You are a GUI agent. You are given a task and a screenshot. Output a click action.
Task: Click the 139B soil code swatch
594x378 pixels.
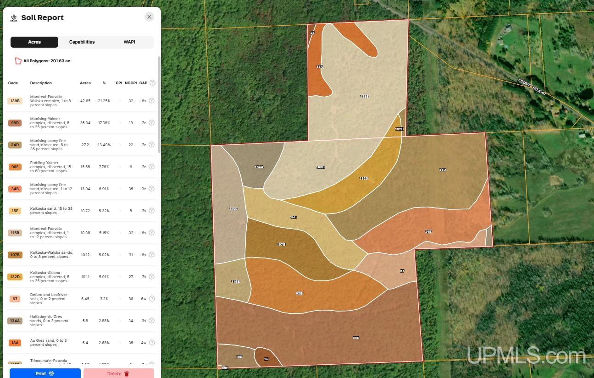point(15,101)
